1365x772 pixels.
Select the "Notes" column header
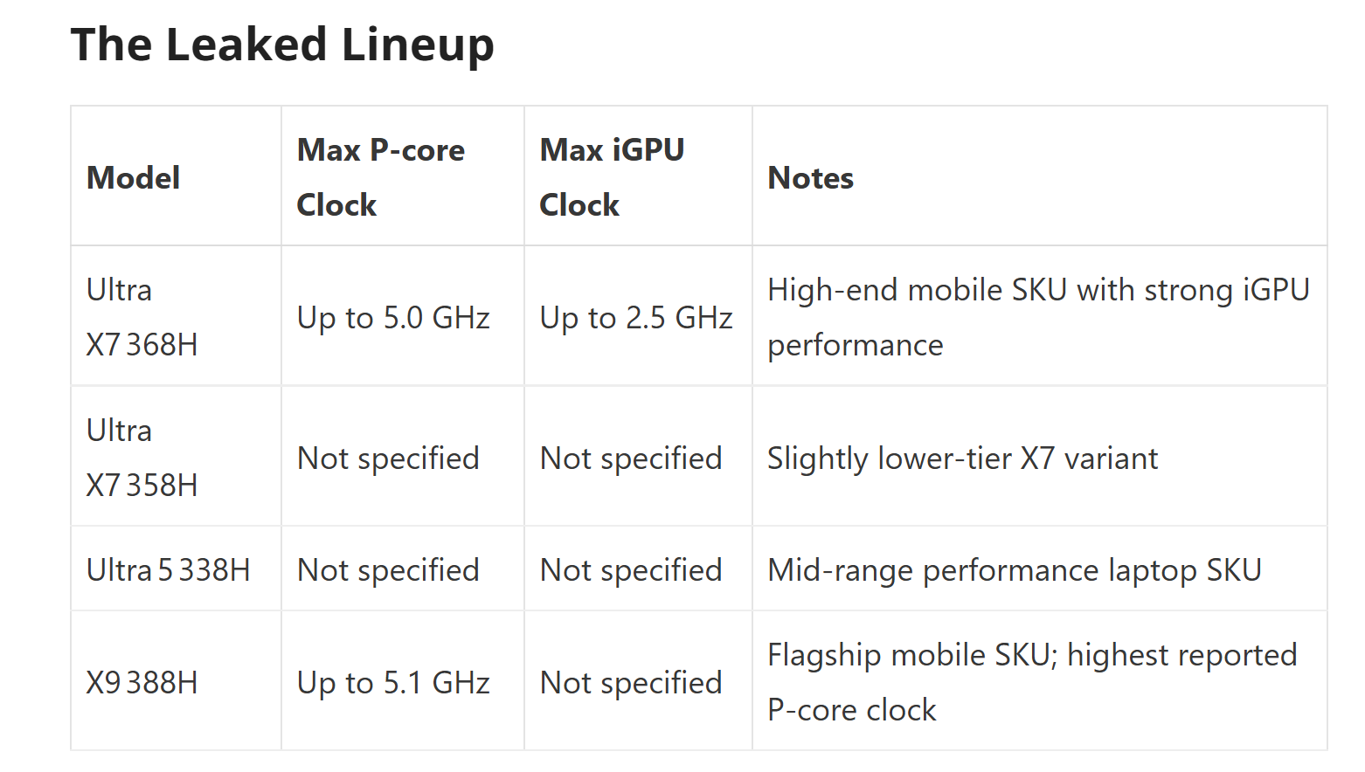810,178
